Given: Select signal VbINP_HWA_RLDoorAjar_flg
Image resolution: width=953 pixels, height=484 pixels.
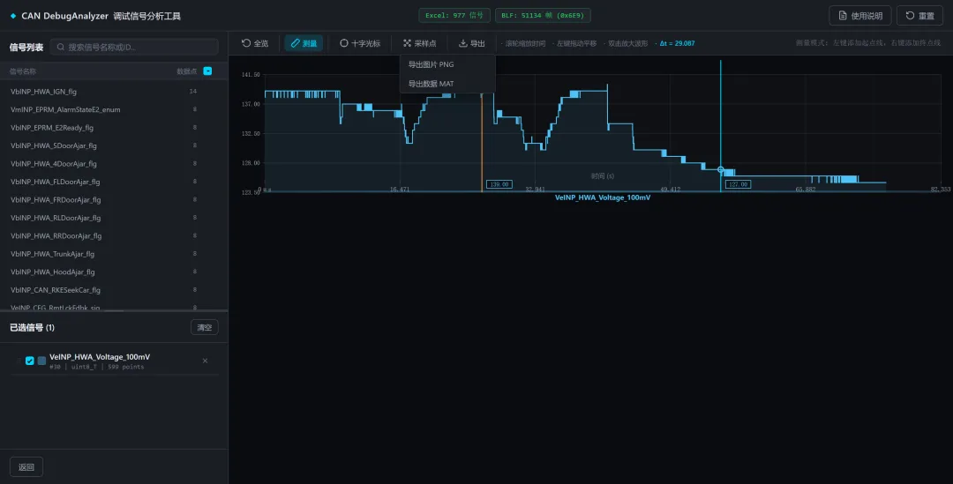Looking at the screenshot, I should [x=114, y=218].
